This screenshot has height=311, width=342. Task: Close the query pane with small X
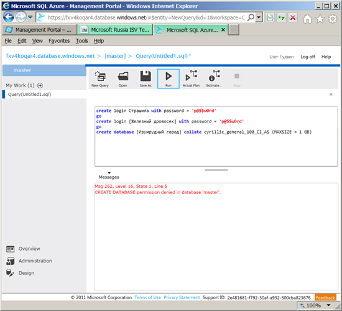331,95
